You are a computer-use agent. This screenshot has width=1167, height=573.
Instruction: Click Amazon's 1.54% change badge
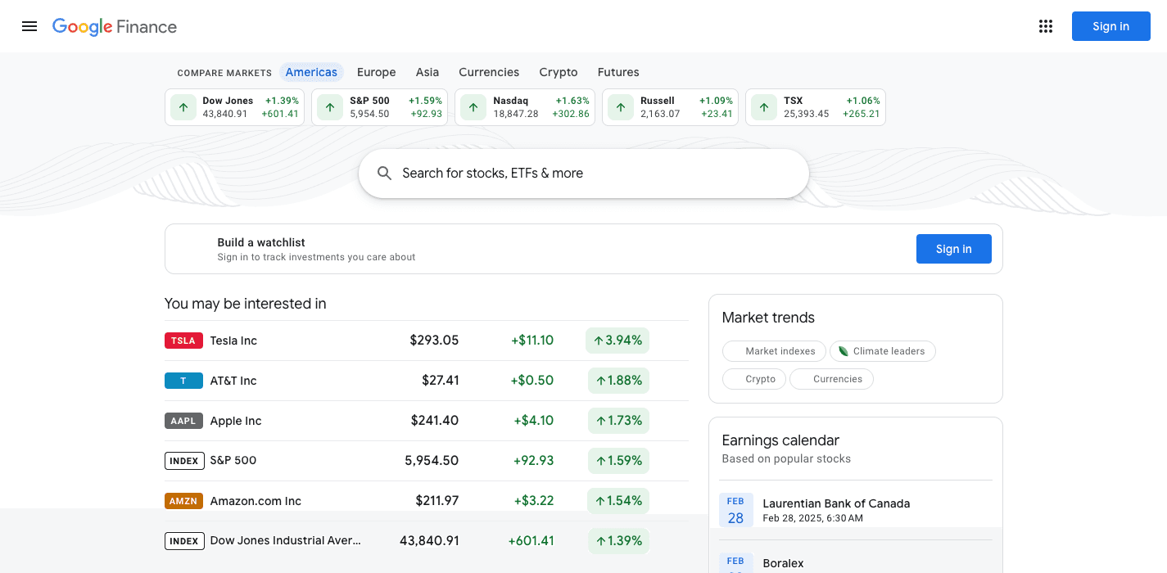click(618, 501)
